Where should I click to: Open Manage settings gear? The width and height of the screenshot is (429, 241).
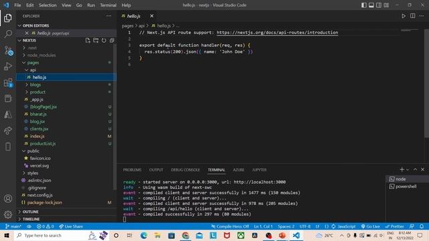tap(8, 214)
